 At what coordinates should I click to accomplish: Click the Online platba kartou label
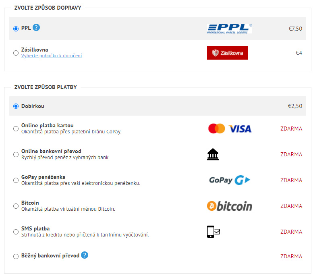click(48, 125)
